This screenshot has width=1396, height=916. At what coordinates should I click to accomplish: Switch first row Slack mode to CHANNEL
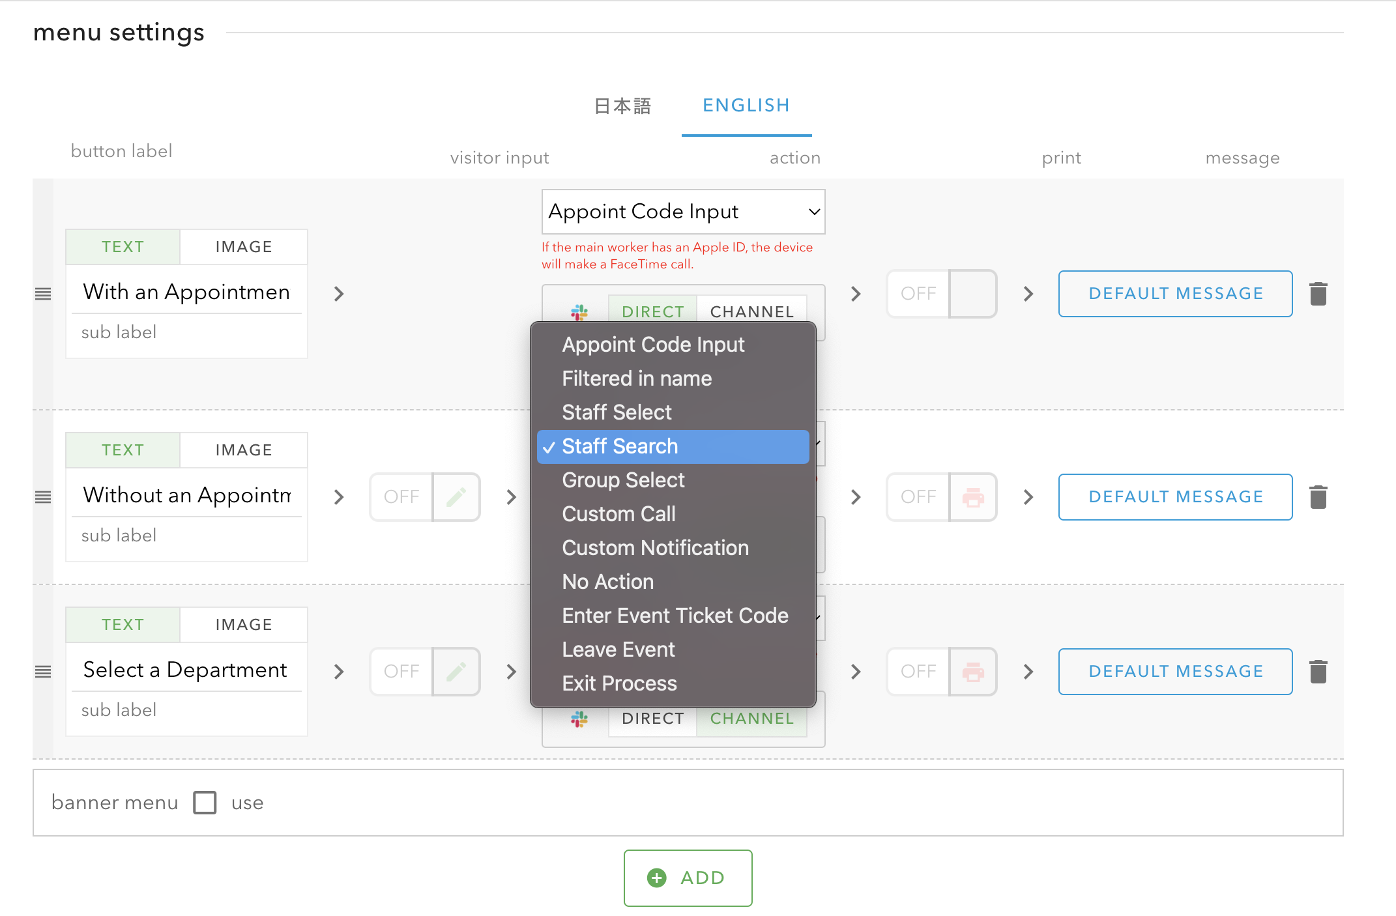(x=752, y=311)
